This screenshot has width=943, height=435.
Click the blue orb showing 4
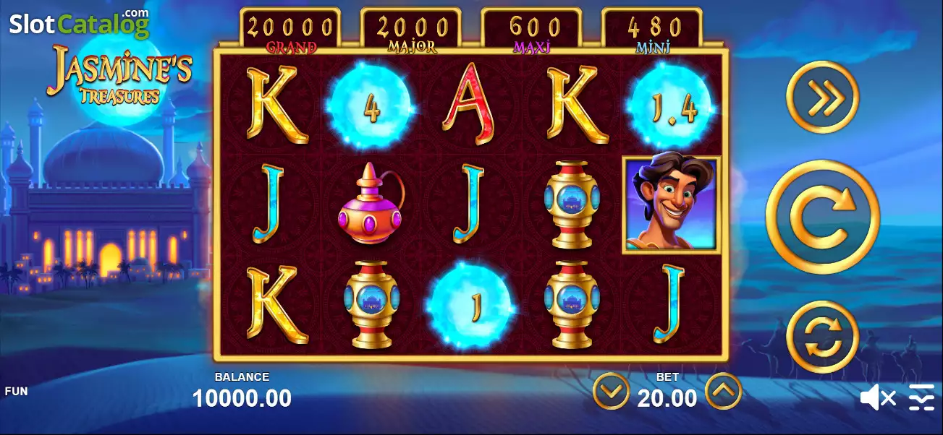(x=371, y=105)
